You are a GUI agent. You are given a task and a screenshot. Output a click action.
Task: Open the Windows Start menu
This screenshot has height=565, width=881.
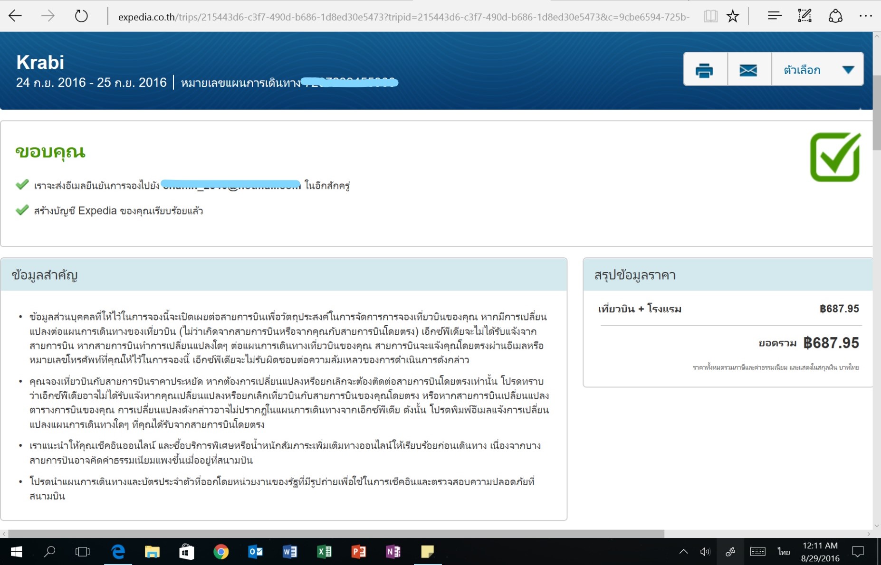tap(16, 552)
